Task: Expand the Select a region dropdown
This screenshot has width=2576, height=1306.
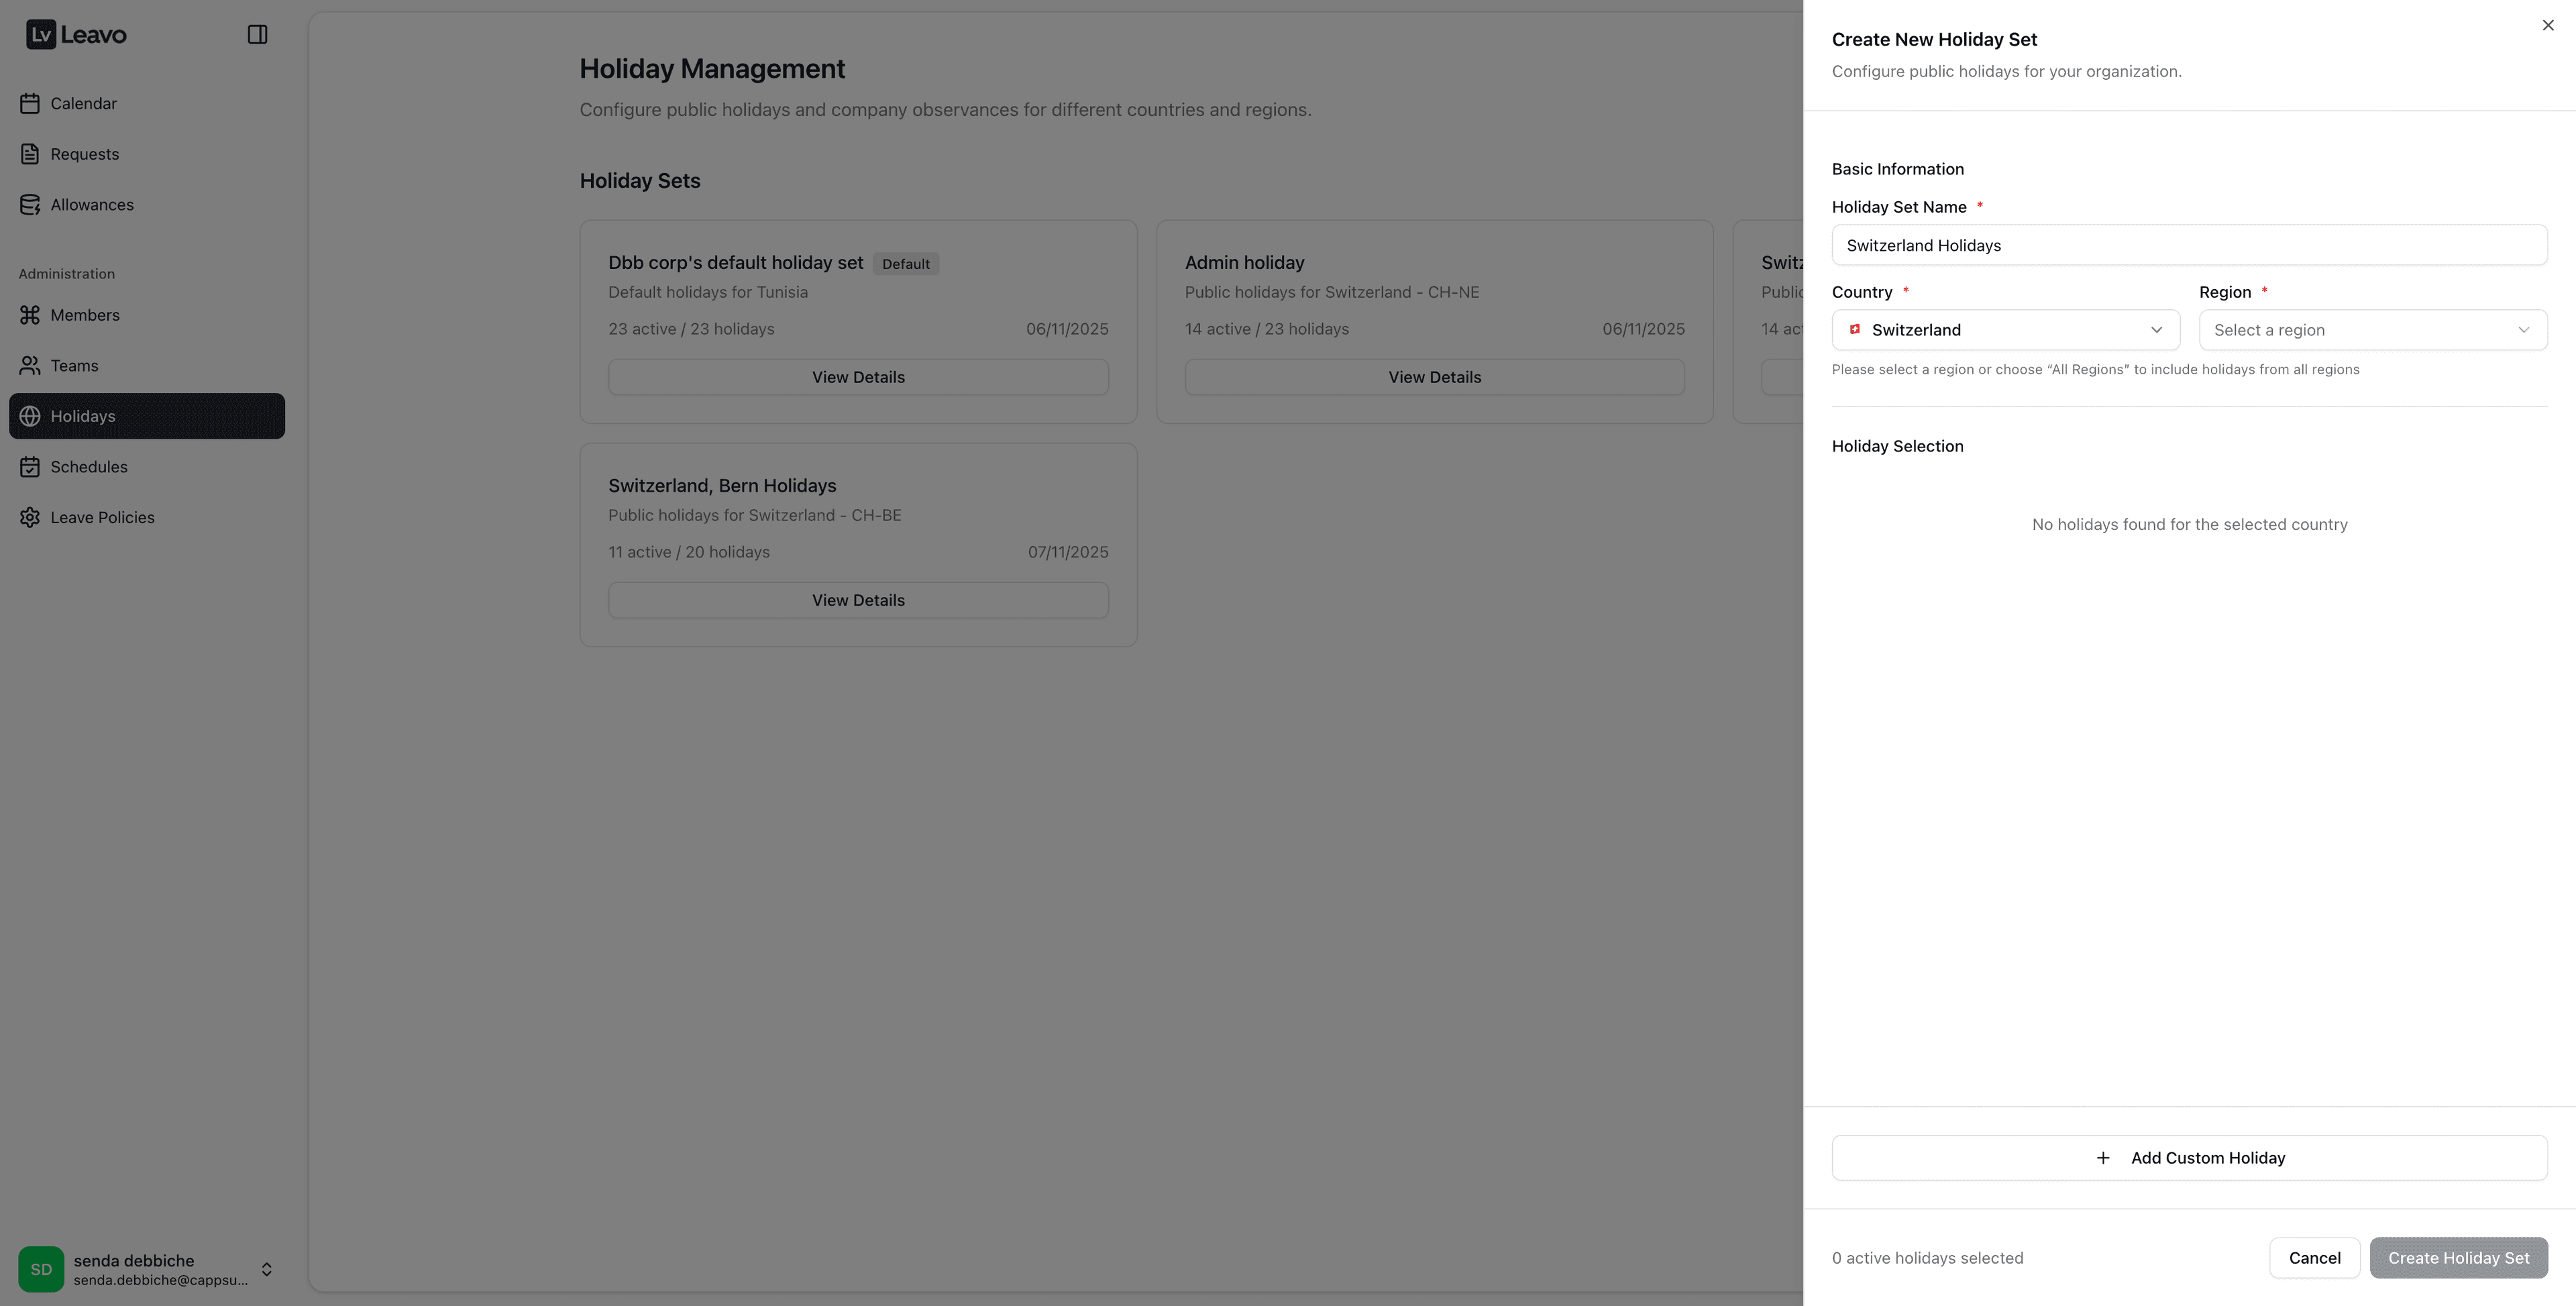Action: coord(2372,330)
